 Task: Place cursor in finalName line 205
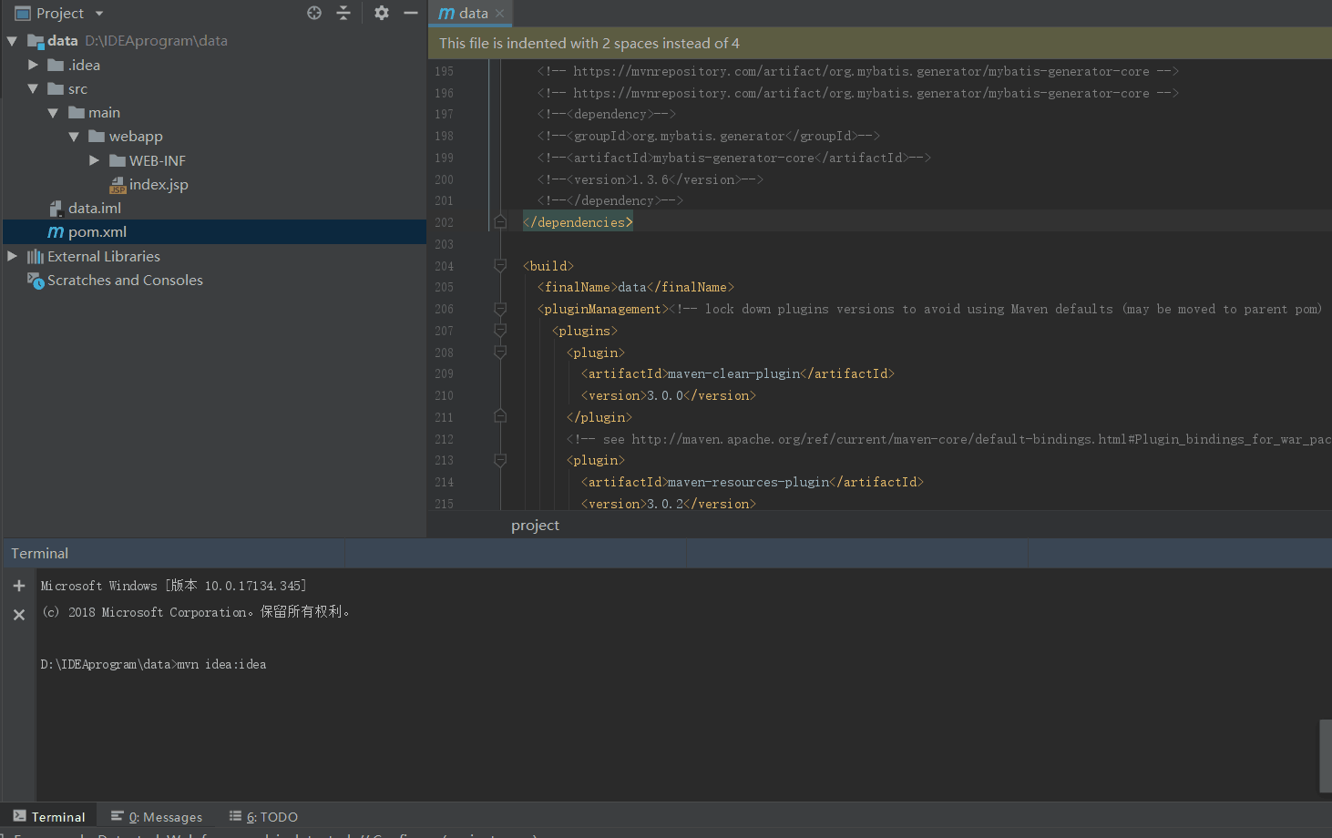(636, 288)
